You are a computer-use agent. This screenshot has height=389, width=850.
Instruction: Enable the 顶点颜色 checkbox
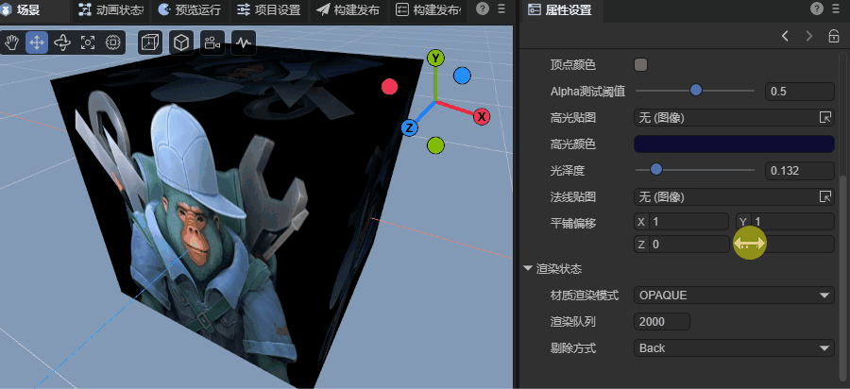[640, 65]
